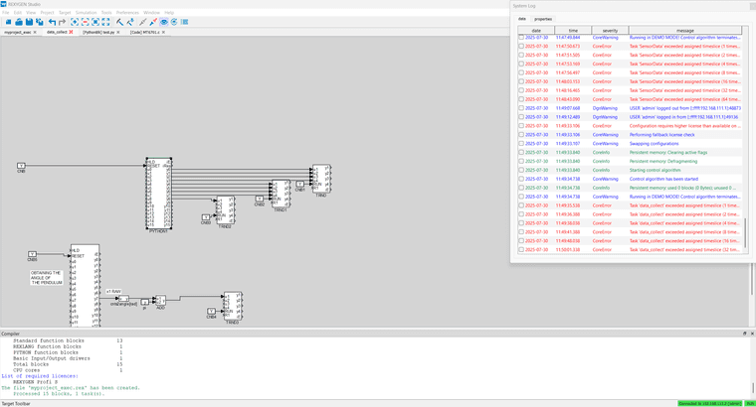Click the Compiler output vertical scrollbar

(753, 387)
